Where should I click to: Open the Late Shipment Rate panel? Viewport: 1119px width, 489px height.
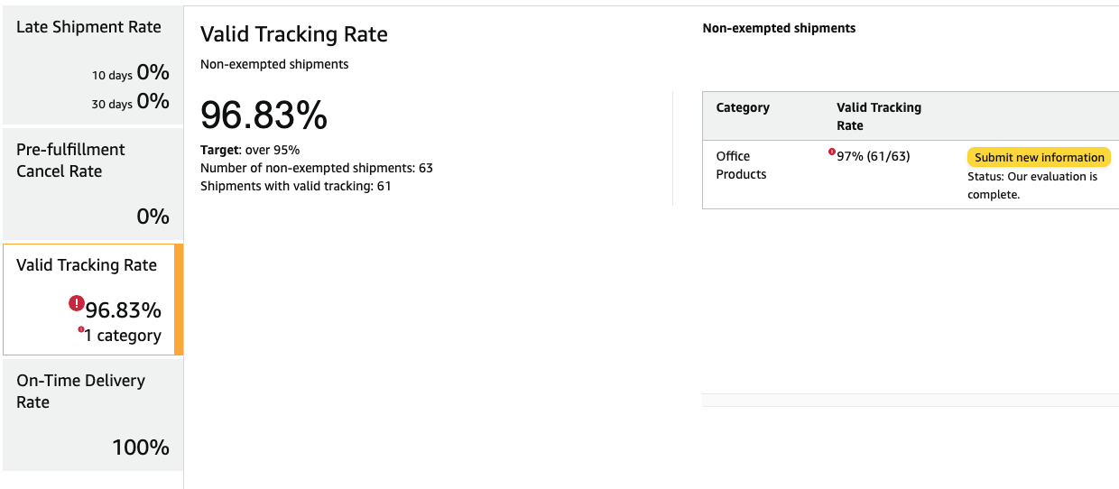(92, 65)
